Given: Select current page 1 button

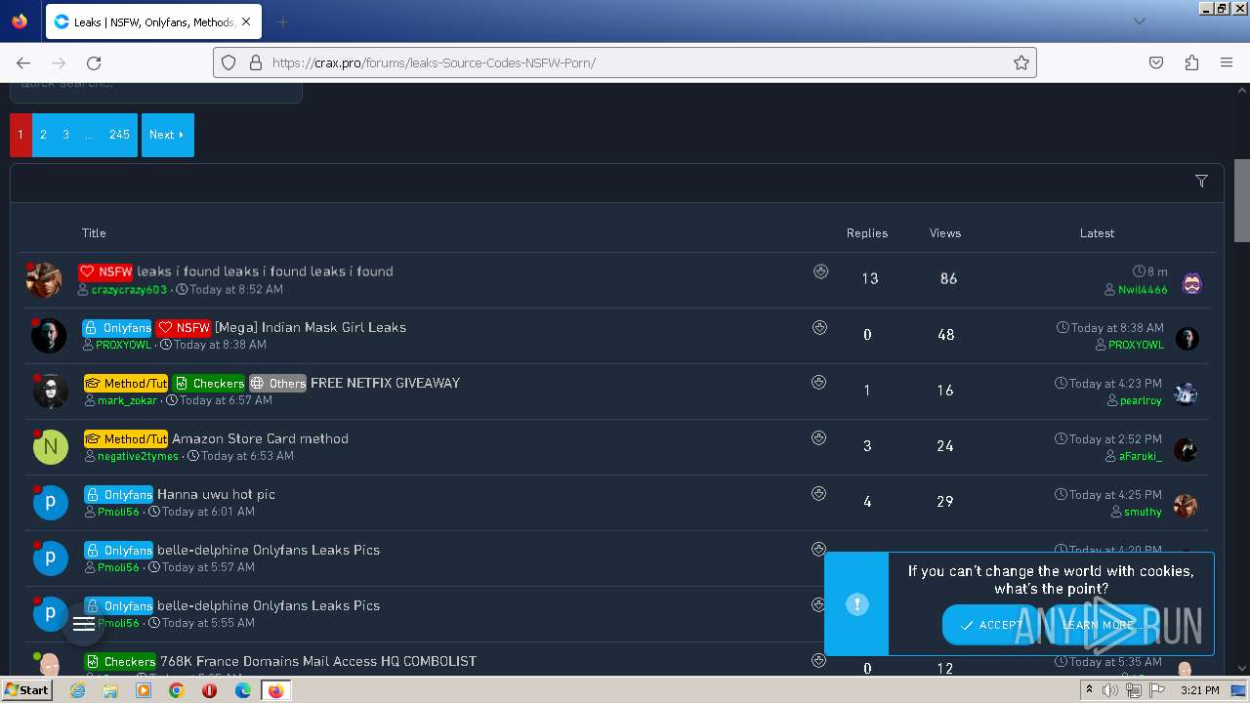Looking at the screenshot, I should [x=21, y=135].
